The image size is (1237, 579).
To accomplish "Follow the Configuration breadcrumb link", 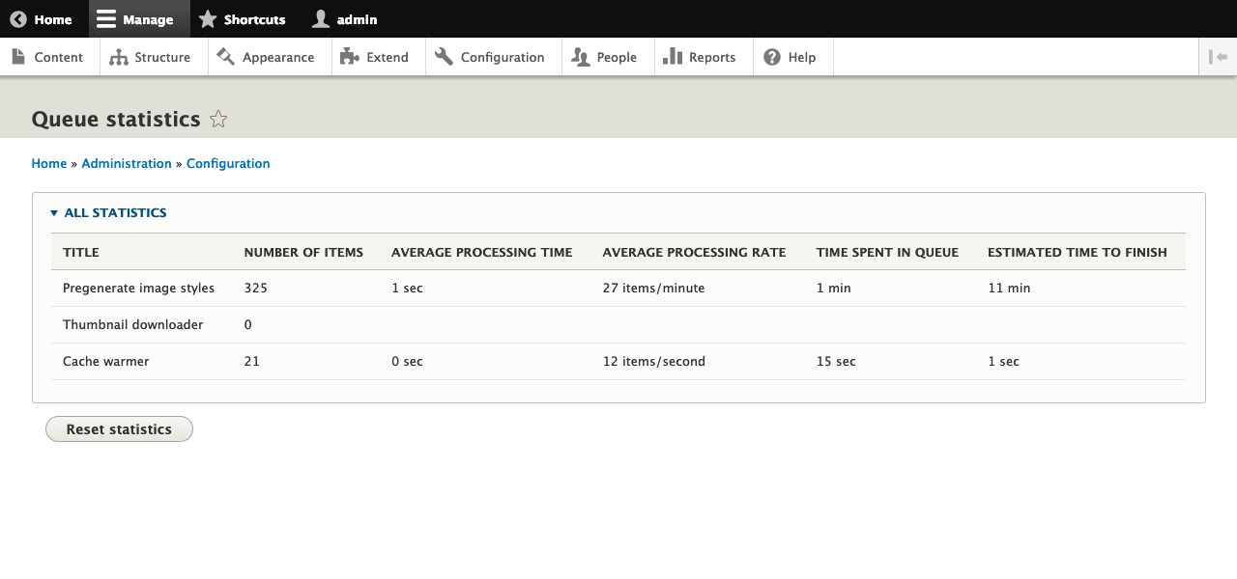I will [228, 163].
